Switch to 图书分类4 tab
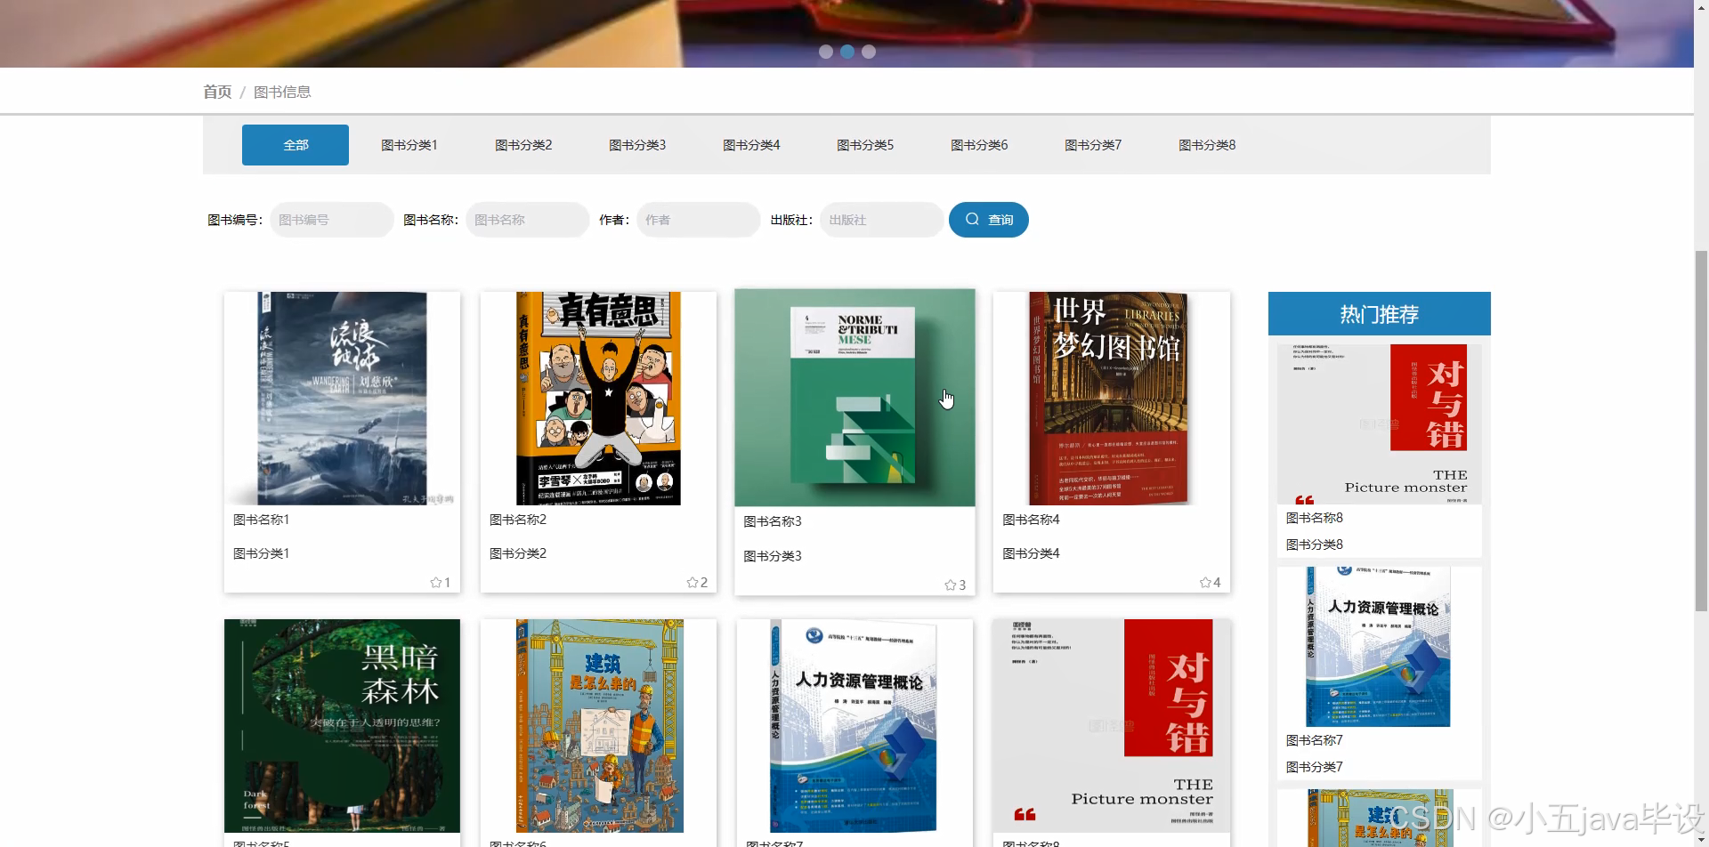Image resolution: width=1709 pixels, height=847 pixels. (751, 145)
